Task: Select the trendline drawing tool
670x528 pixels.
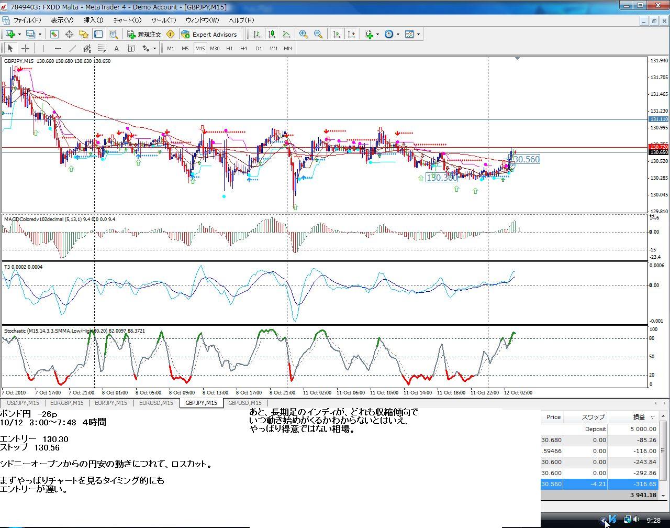Action: point(72,48)
